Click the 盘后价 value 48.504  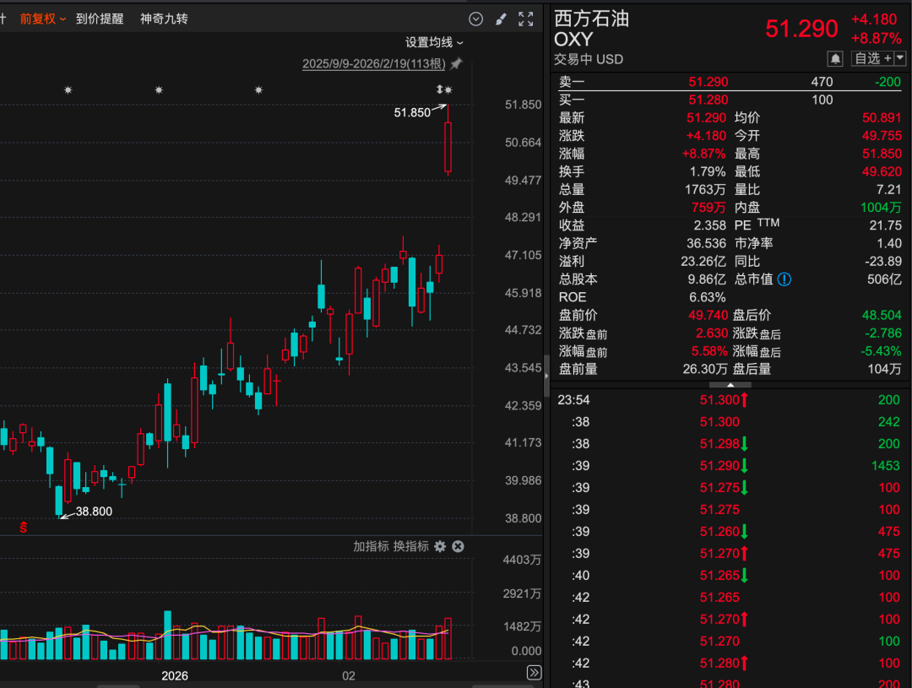[x=882, y=316]
